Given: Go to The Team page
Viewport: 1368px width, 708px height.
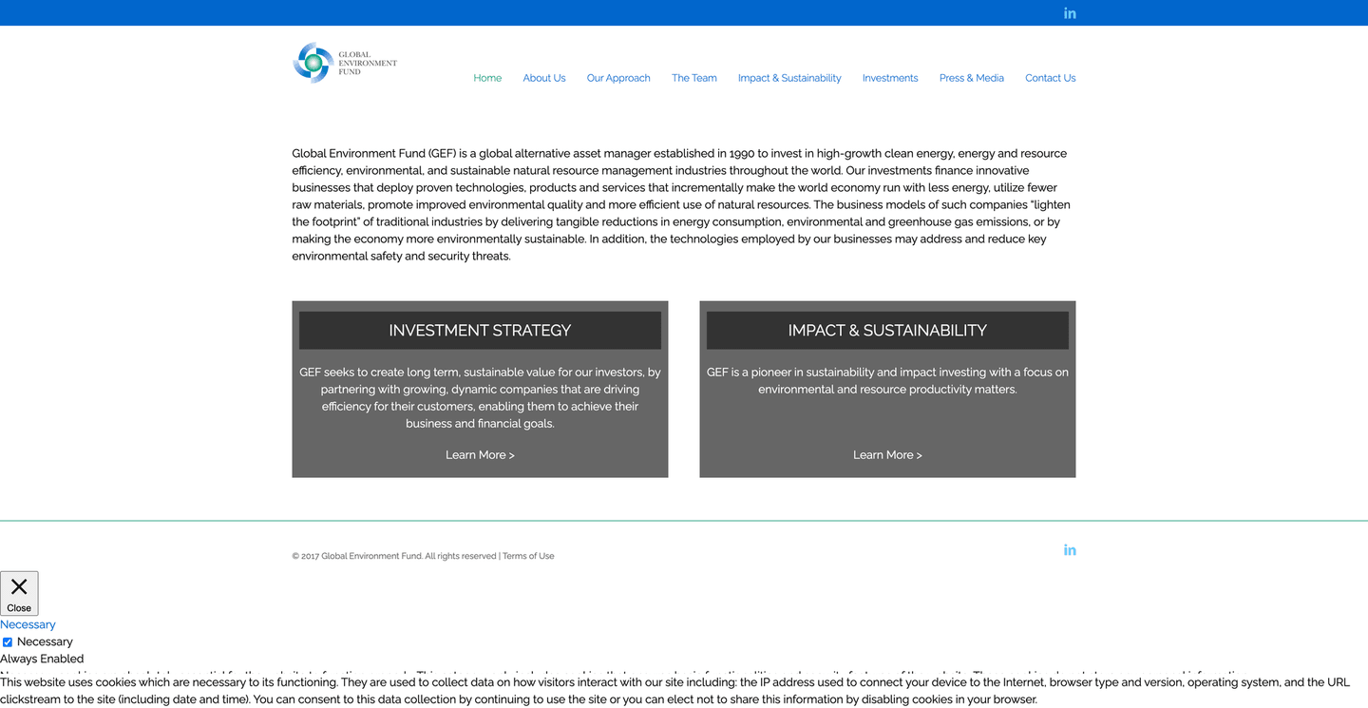Looking at the screenshot, I should point(693,78).
